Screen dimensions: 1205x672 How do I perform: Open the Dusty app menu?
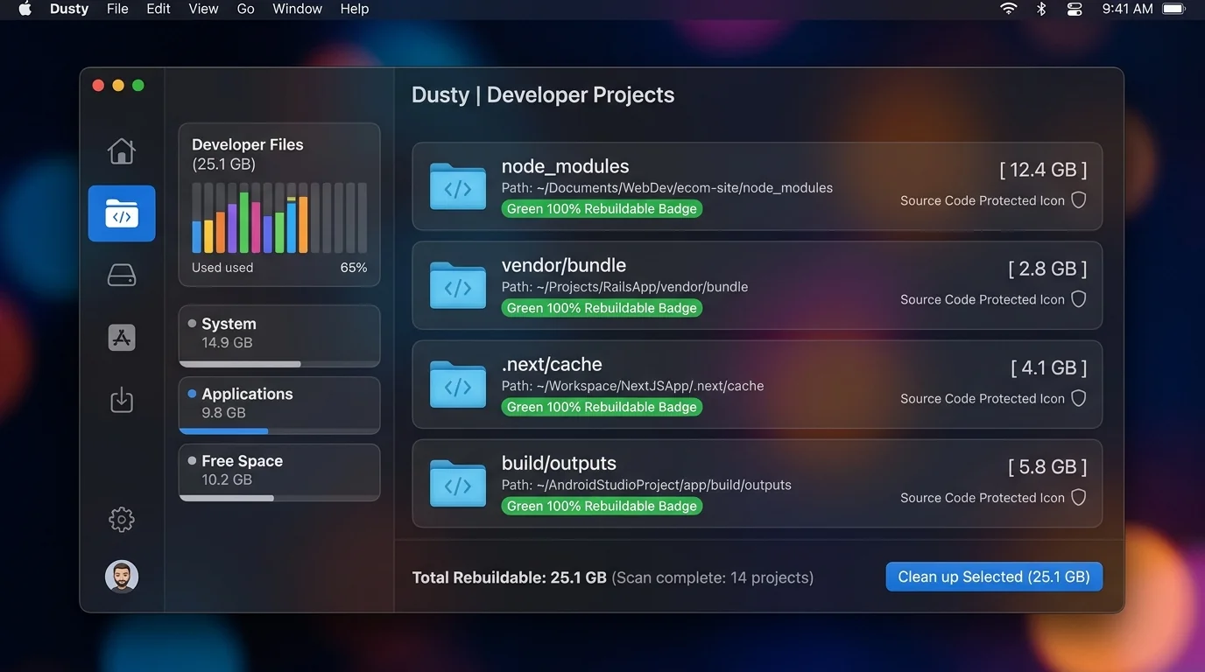pyautogui.click(x=69, y=9)
